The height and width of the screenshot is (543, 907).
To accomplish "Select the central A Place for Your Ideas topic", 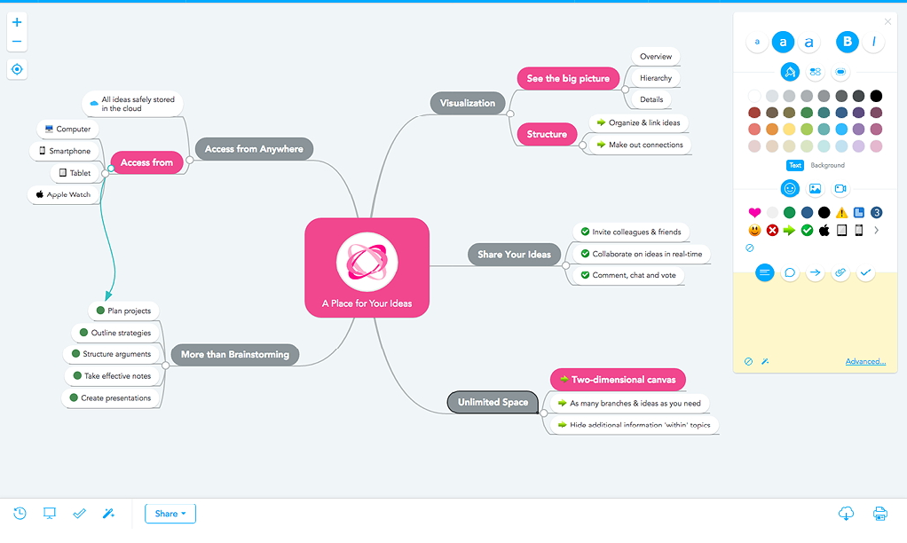I will pyautogui.click(x=367, y=268).
